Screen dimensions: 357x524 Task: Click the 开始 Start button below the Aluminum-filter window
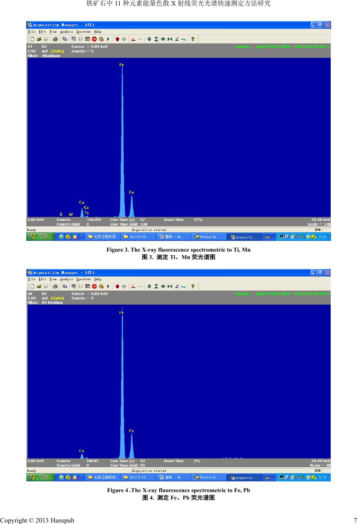tap(40, 236)
